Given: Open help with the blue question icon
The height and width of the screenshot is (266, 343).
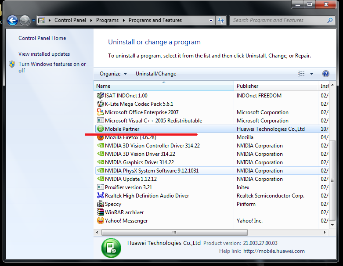Looking at the screenshot, I should tap(326, 74).
